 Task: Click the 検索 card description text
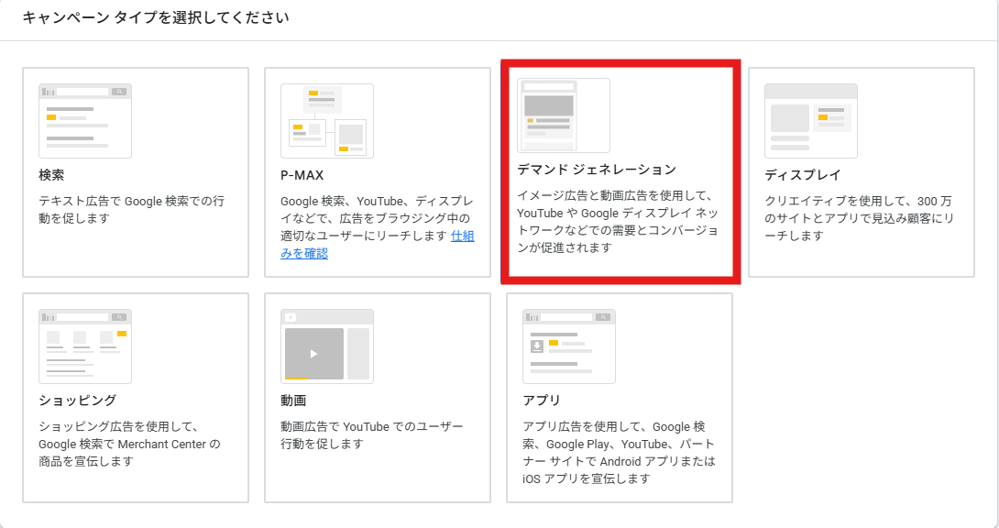click(131, 209)
